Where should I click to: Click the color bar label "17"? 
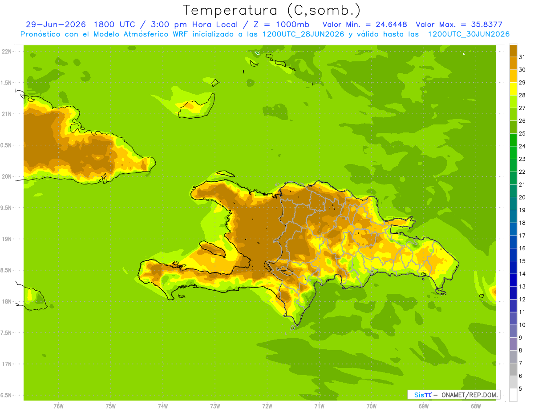tap(522, 236)
